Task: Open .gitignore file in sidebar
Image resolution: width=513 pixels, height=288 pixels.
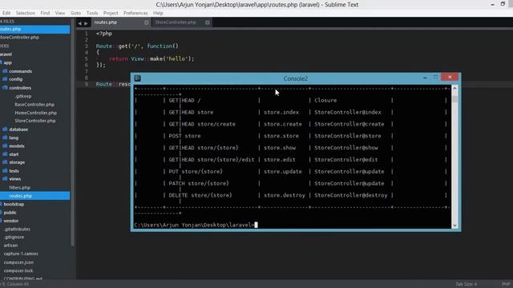Action: tap(14, 238)
